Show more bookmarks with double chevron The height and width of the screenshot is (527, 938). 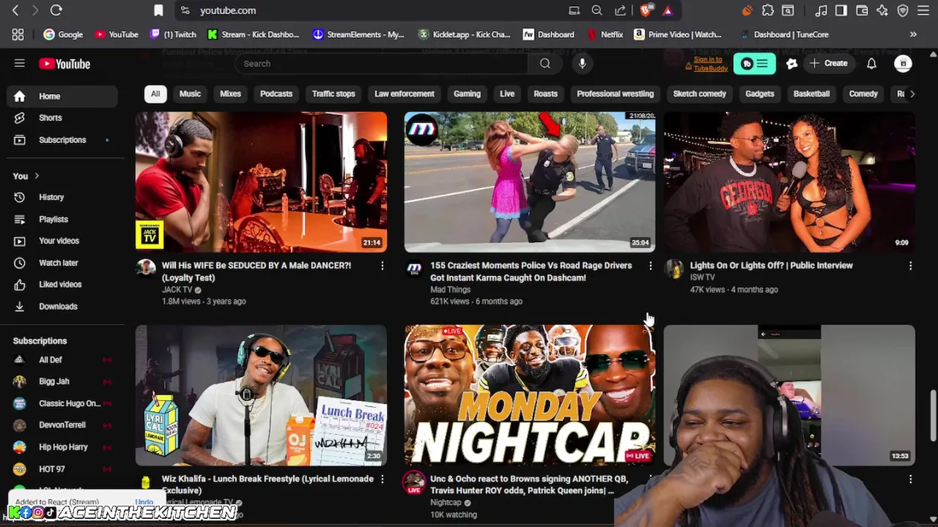point(913,34)
